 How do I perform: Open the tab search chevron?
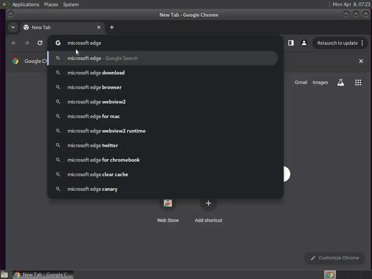tap(13, 27)
